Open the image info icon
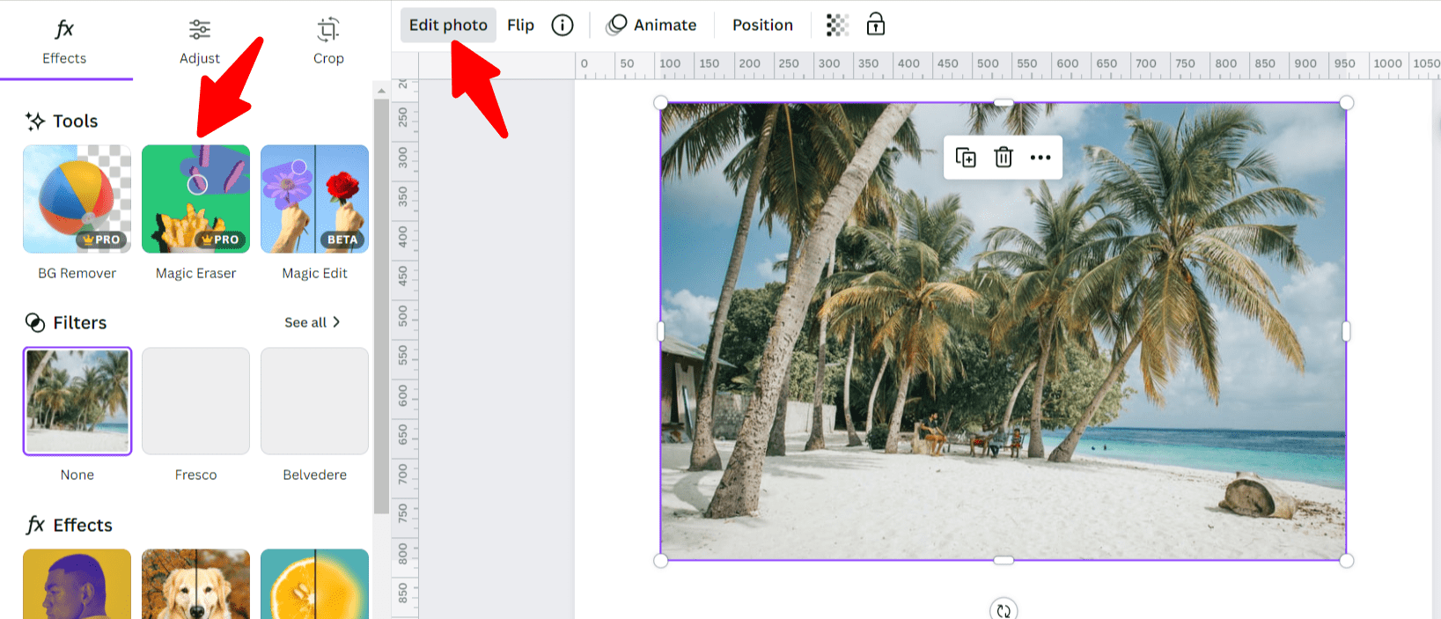Image resolution: width=1441 pixels, height=619 pixels. pos(562,25)
